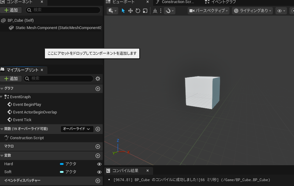Screen dimensions: 294x186
Task: Open the eye Show flags dropdown
Action: (281, 11)
